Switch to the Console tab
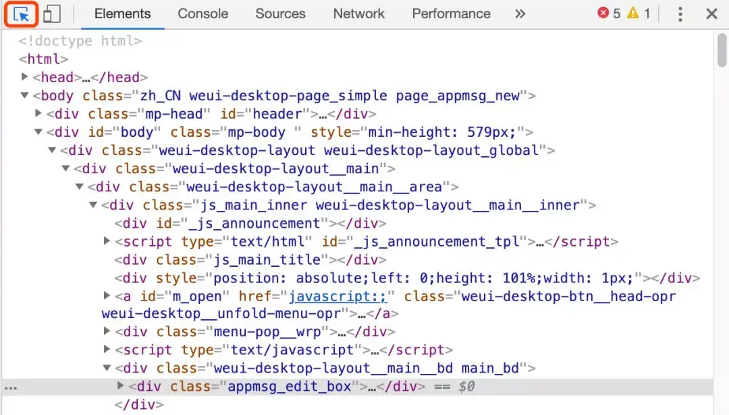729x415 pixels. [202, 14]
